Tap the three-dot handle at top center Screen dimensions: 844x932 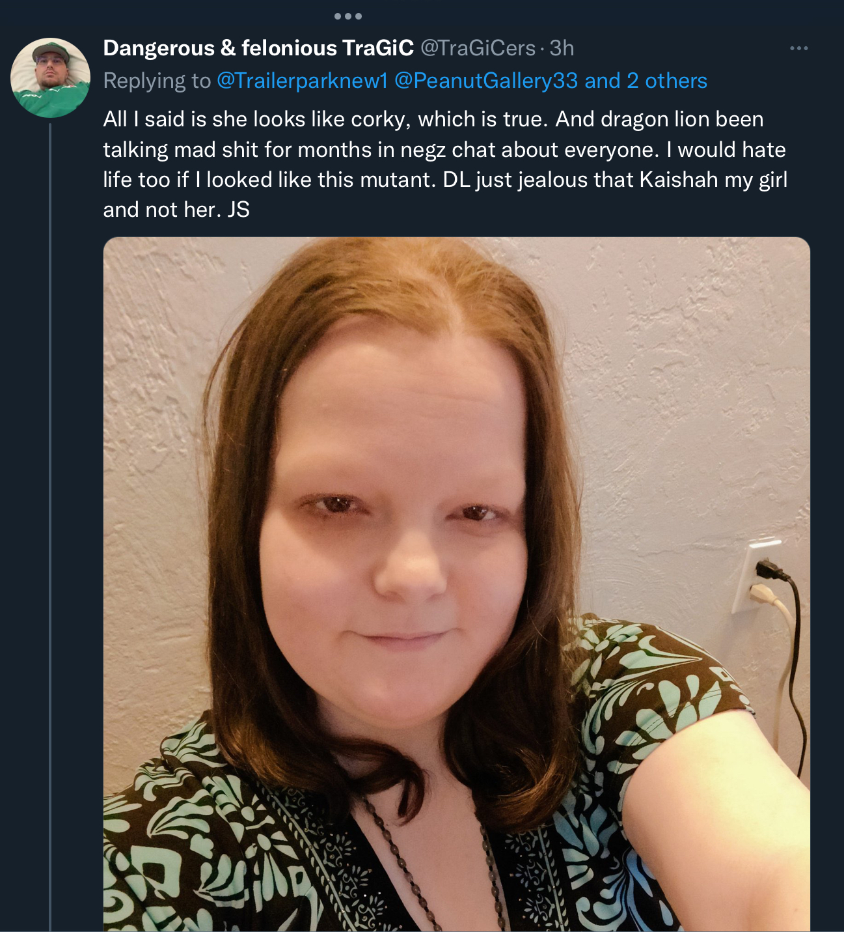(347, 16)
